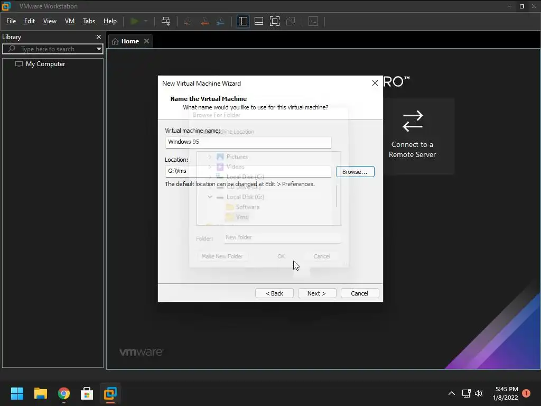Cancel the New Virtual Machine Wizard
This screenshot has height=406, width=541.
coord(359,293)
